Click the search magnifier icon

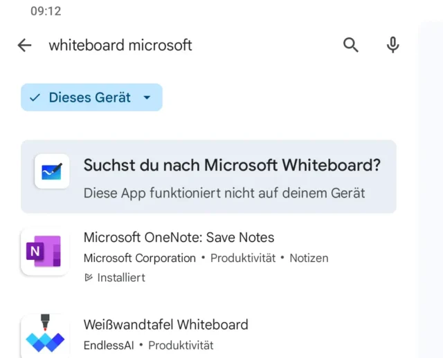coord(351,46)
